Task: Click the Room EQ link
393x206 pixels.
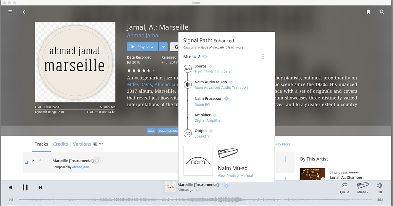Action: pos(202,105)
